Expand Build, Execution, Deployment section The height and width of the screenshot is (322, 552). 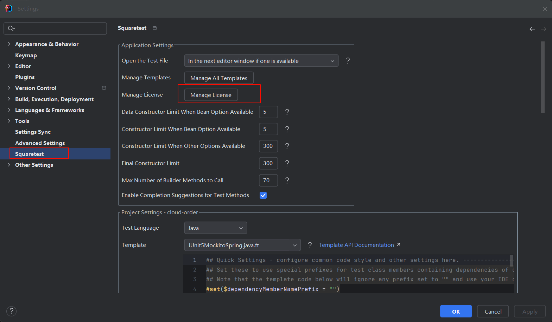click(9, 99)
